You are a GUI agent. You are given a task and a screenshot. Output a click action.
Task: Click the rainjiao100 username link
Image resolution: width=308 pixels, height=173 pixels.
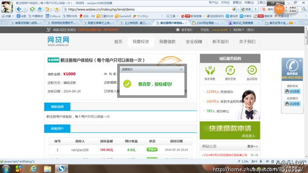point(220,30)
